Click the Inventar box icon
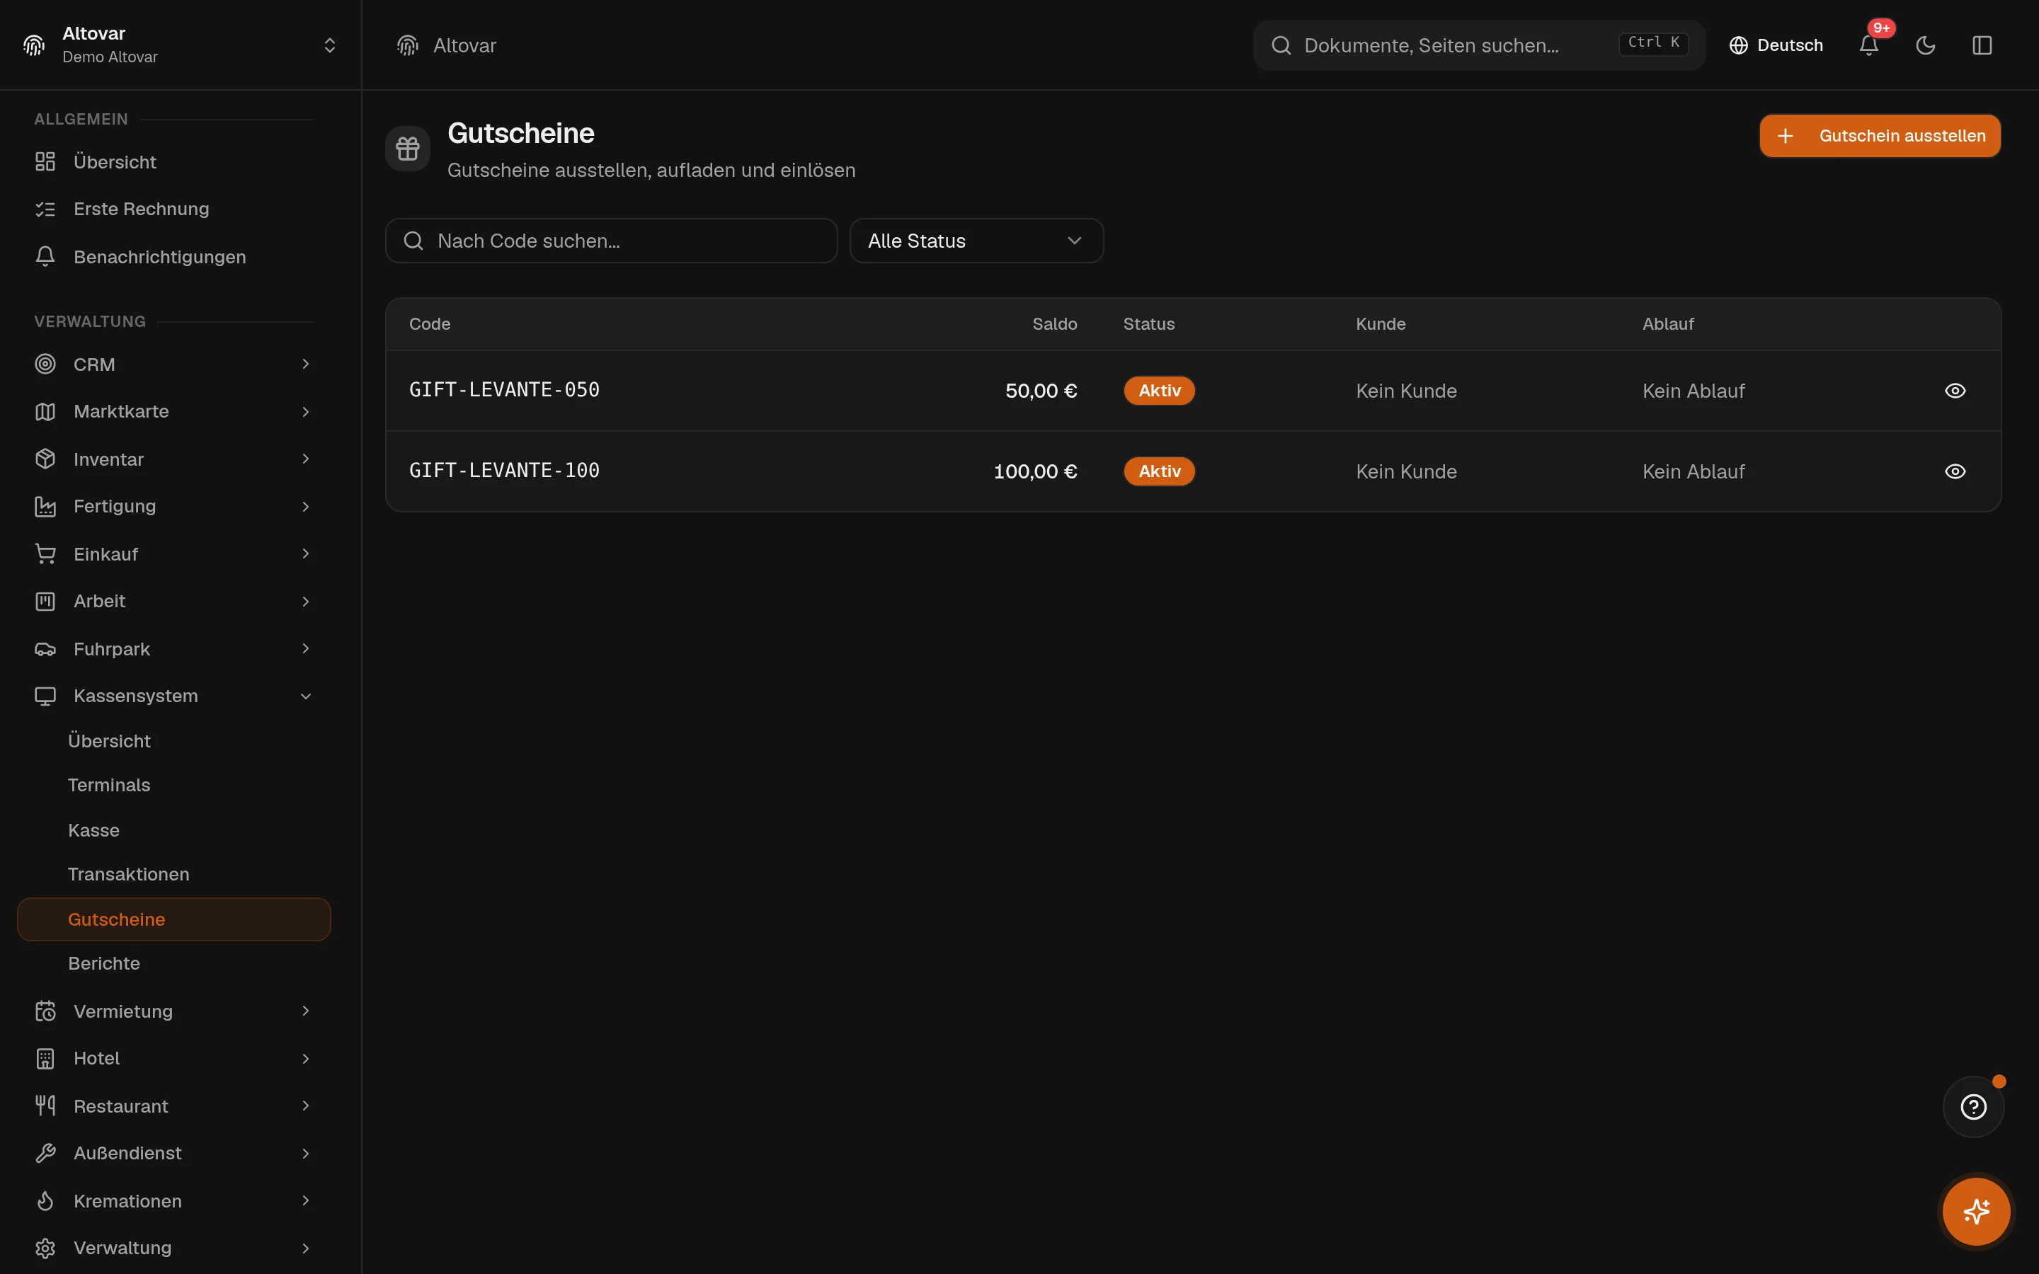 point(45,459)
